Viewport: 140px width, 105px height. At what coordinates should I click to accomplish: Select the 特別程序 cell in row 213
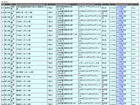pyautogui.click(x=106, y=12)
